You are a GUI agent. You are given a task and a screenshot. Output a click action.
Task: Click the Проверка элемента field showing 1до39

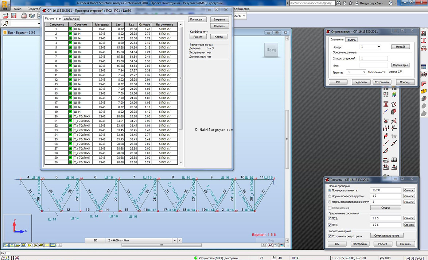pos(385,190)
